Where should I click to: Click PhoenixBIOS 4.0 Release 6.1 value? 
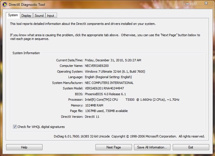coord(105,94)
